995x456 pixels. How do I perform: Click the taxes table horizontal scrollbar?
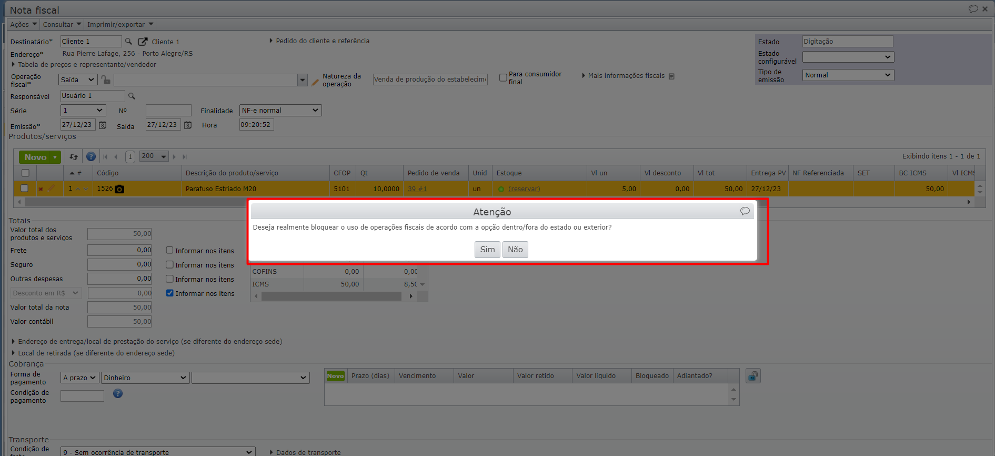(331, 296)
